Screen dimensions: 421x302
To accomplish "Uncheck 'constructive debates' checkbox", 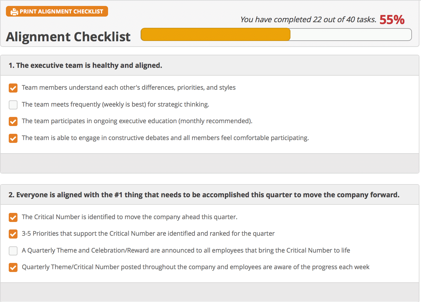I will 13,138.
